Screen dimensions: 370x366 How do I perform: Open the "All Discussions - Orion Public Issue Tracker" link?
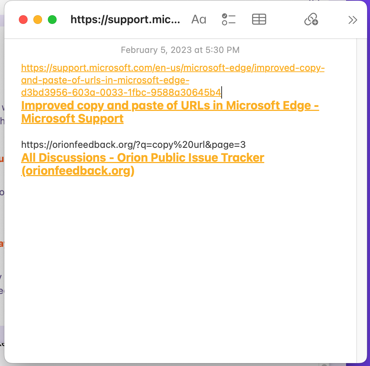tap(143, 158)
